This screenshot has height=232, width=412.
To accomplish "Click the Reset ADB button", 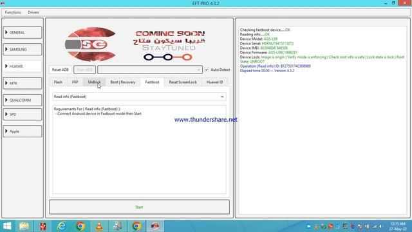I will coord(60,70).
